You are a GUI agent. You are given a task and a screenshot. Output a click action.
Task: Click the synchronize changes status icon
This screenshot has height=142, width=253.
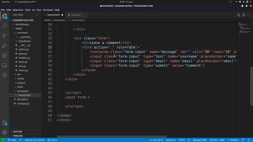[x=21, y=140]
